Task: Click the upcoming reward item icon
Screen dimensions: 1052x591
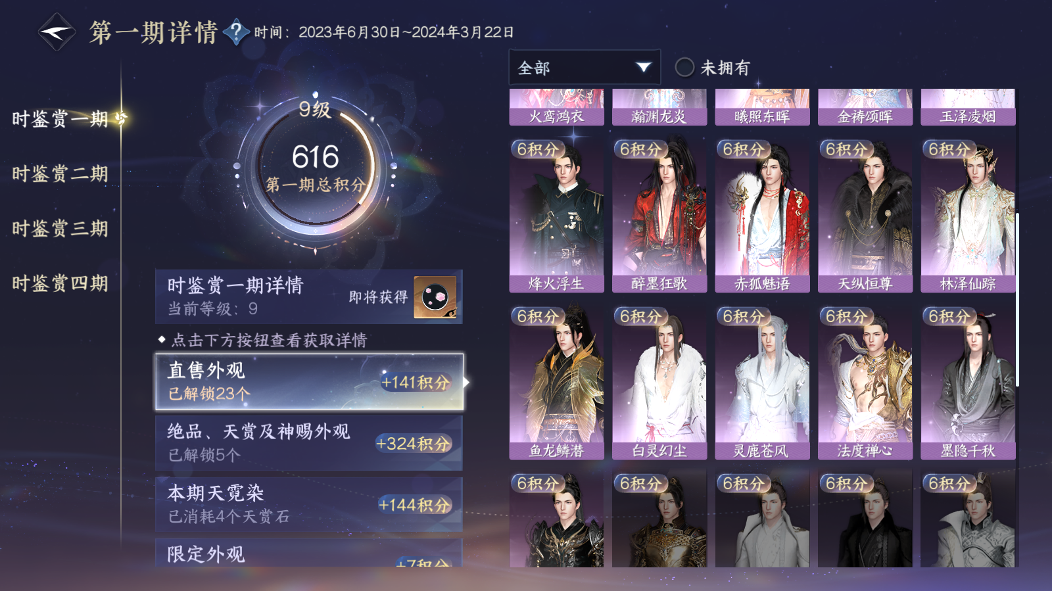Action: [435, 297]
